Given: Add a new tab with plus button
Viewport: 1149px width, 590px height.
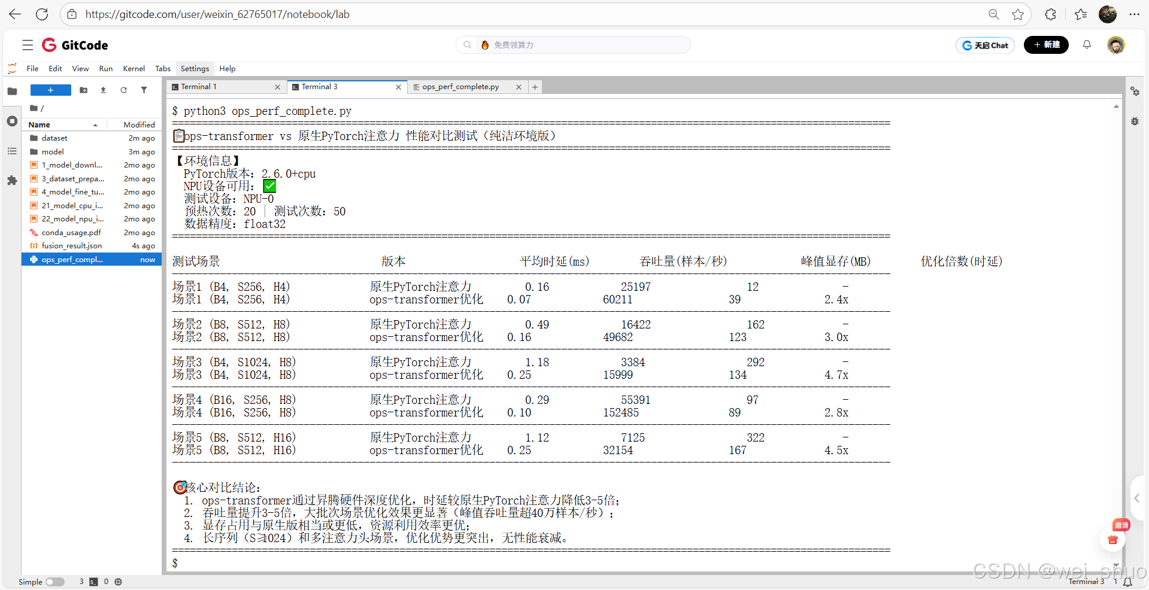Looking at the screenshot, I should coord(535,87).
